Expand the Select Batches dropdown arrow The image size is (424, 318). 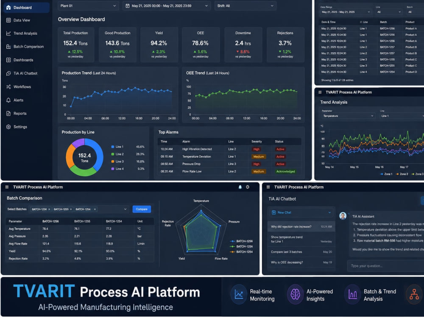(x=125, y=209)
